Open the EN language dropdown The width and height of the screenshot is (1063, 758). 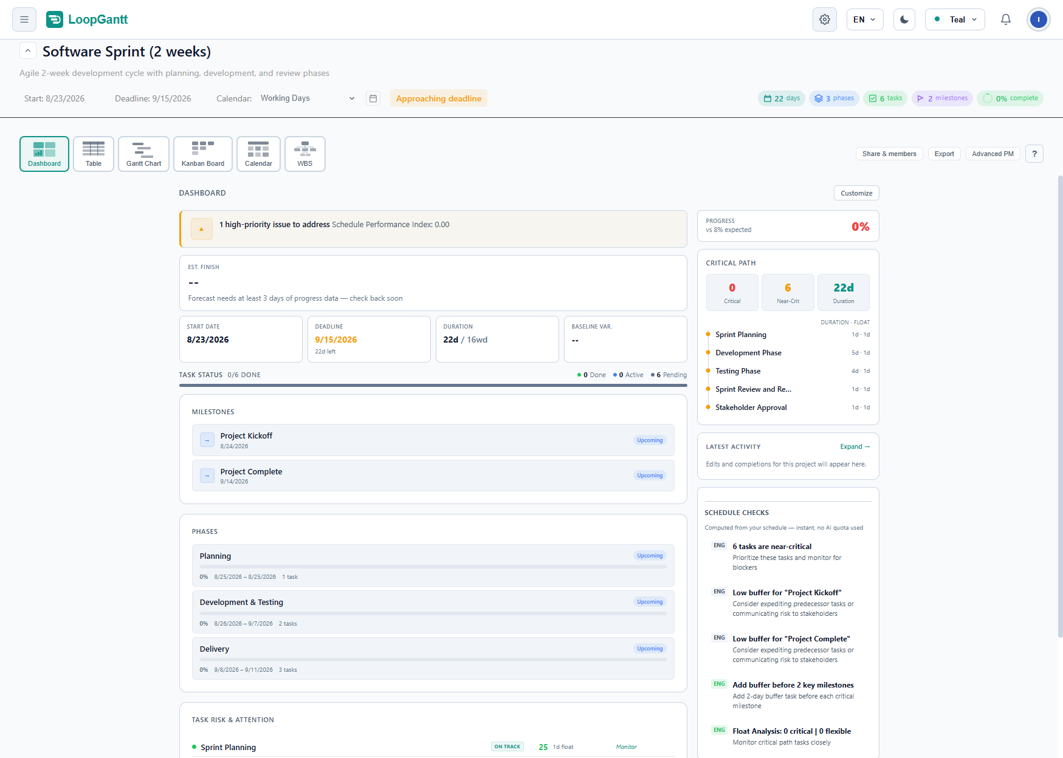[865, 19]
